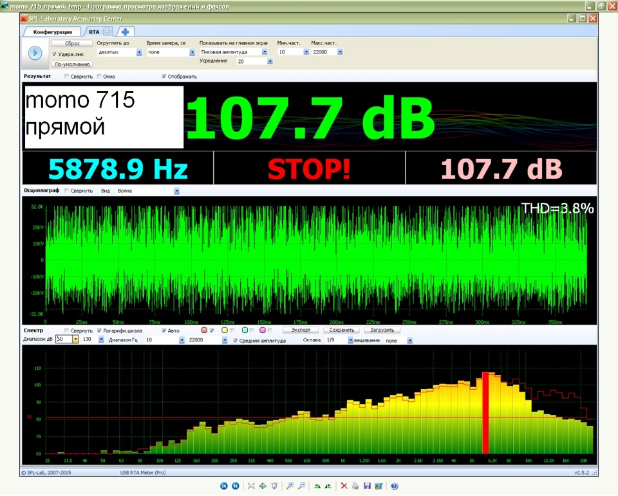Rotate image counterclockwise in viewer
The width and height of the screenshot is (618, 496).
[x=328, y=486]
